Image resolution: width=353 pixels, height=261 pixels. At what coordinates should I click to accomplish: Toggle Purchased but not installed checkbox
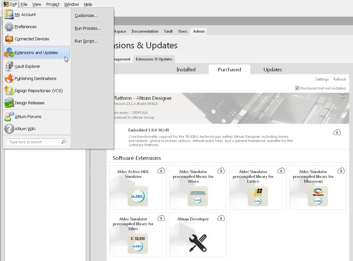(297, 88)
